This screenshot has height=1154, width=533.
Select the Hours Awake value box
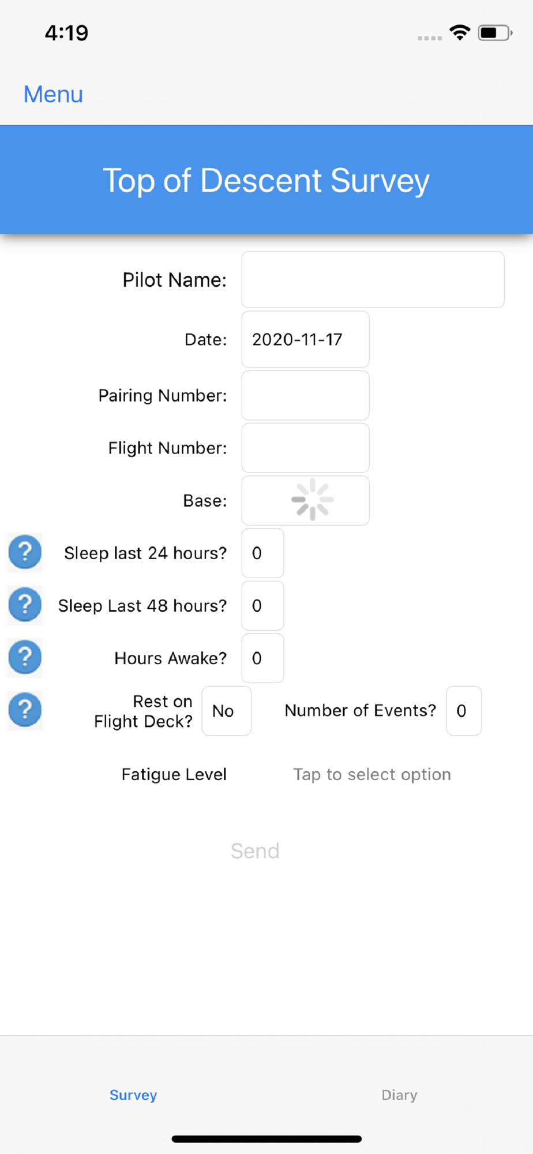tap(262, 658)
